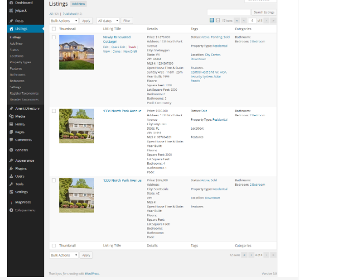The width and height of the screenshot is (351, 280).
Task: Open Dashboard from sidebar icon
Action: click(x=11, y=3)
